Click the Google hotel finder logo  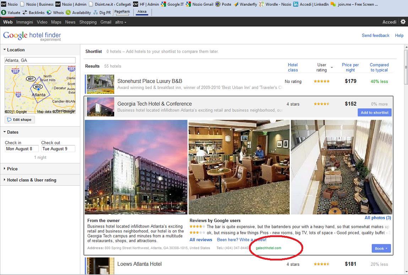(32, 36)
